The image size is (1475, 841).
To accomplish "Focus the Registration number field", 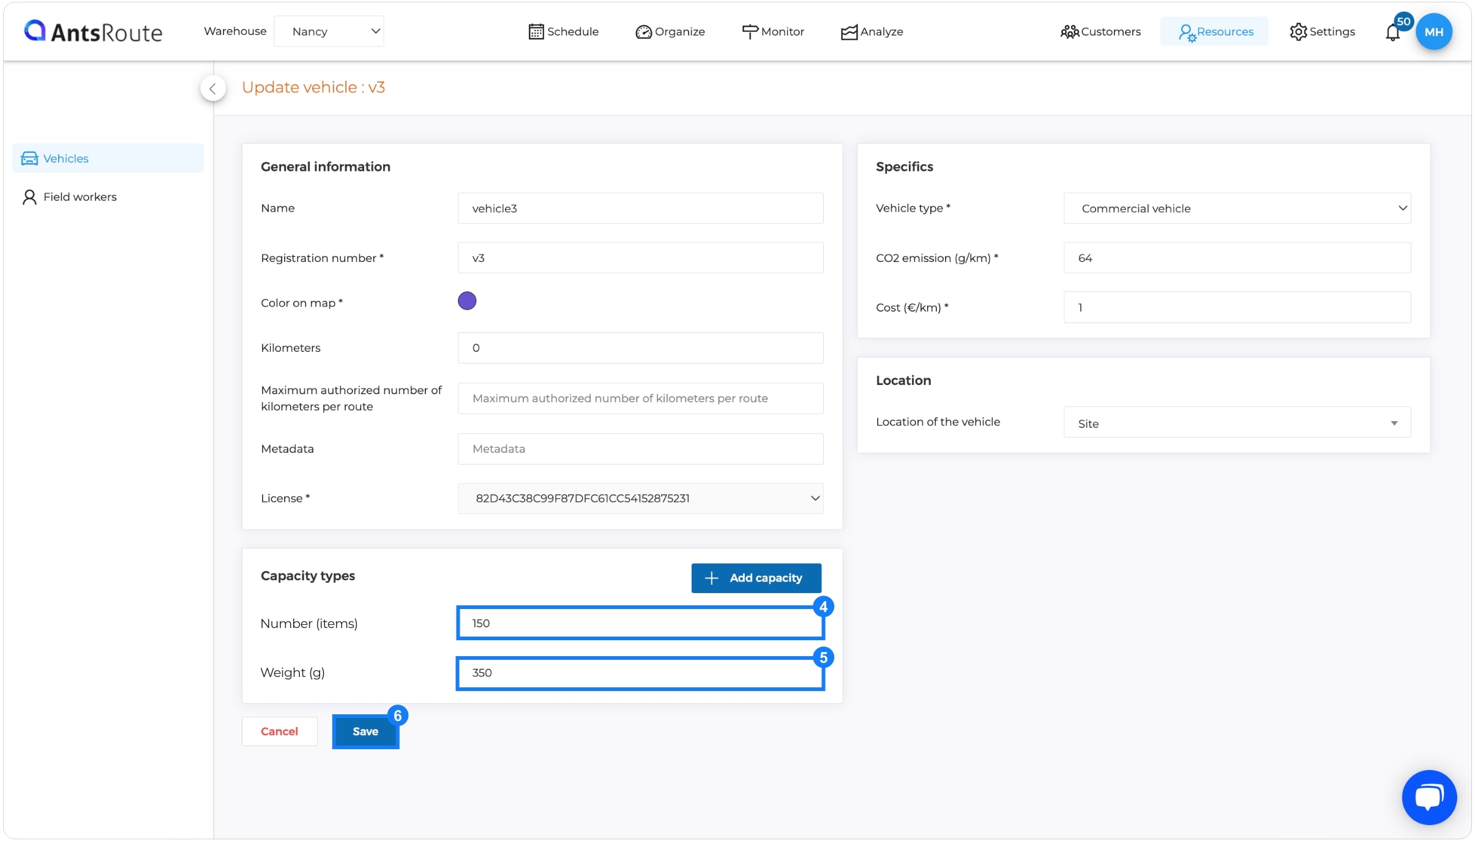I will (640, 258).
